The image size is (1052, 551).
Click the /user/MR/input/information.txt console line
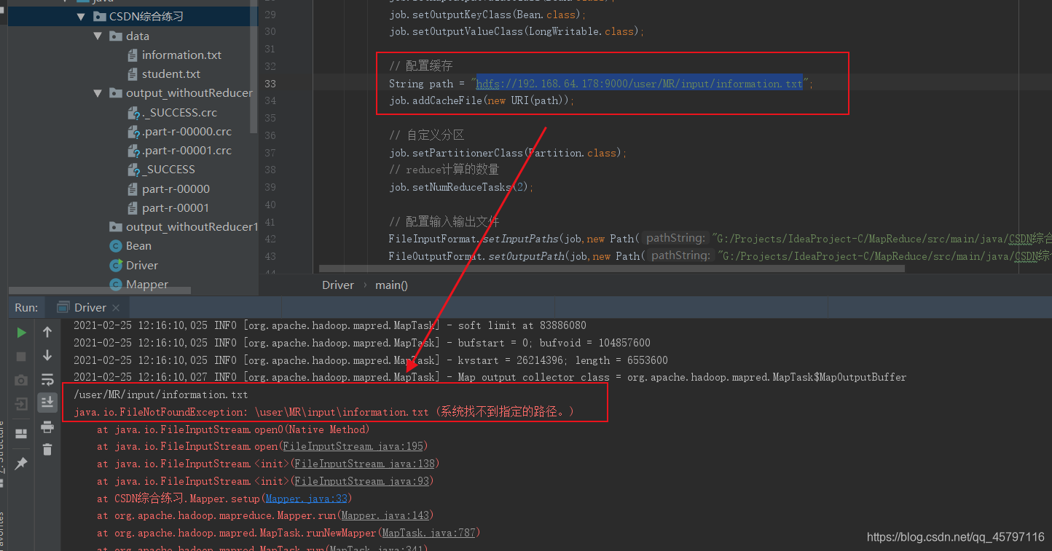[161, 395]
